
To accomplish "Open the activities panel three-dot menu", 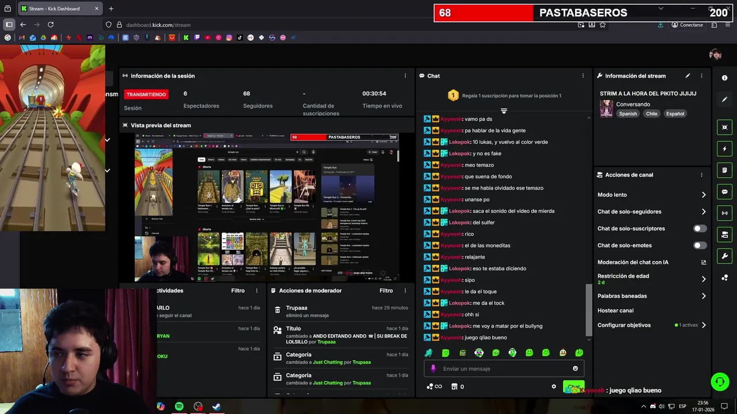I will (x=257, y=291).
